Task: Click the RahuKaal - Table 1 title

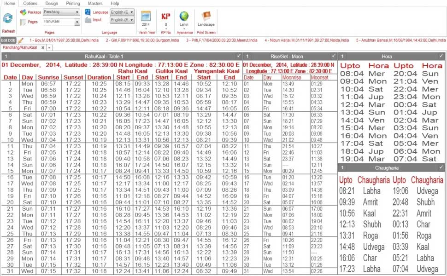Action: coord(104,56)
